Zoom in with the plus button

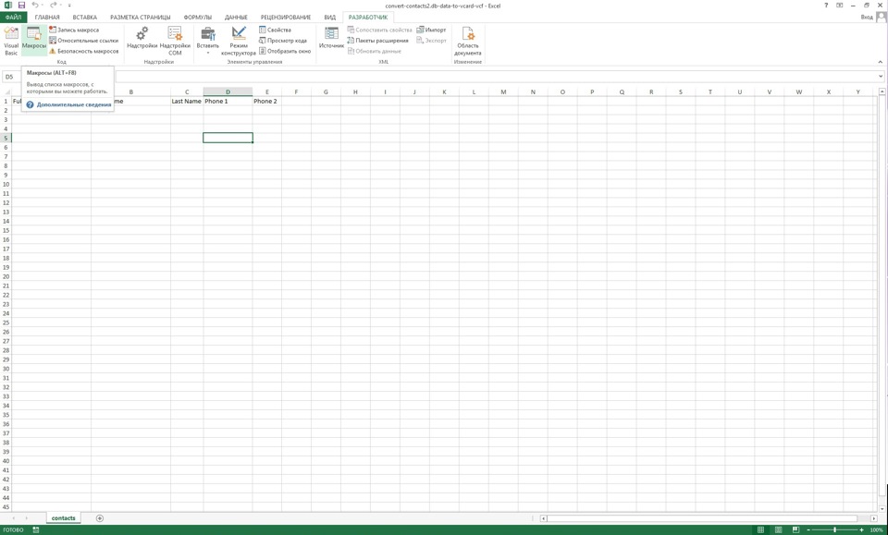click(862, 529)
